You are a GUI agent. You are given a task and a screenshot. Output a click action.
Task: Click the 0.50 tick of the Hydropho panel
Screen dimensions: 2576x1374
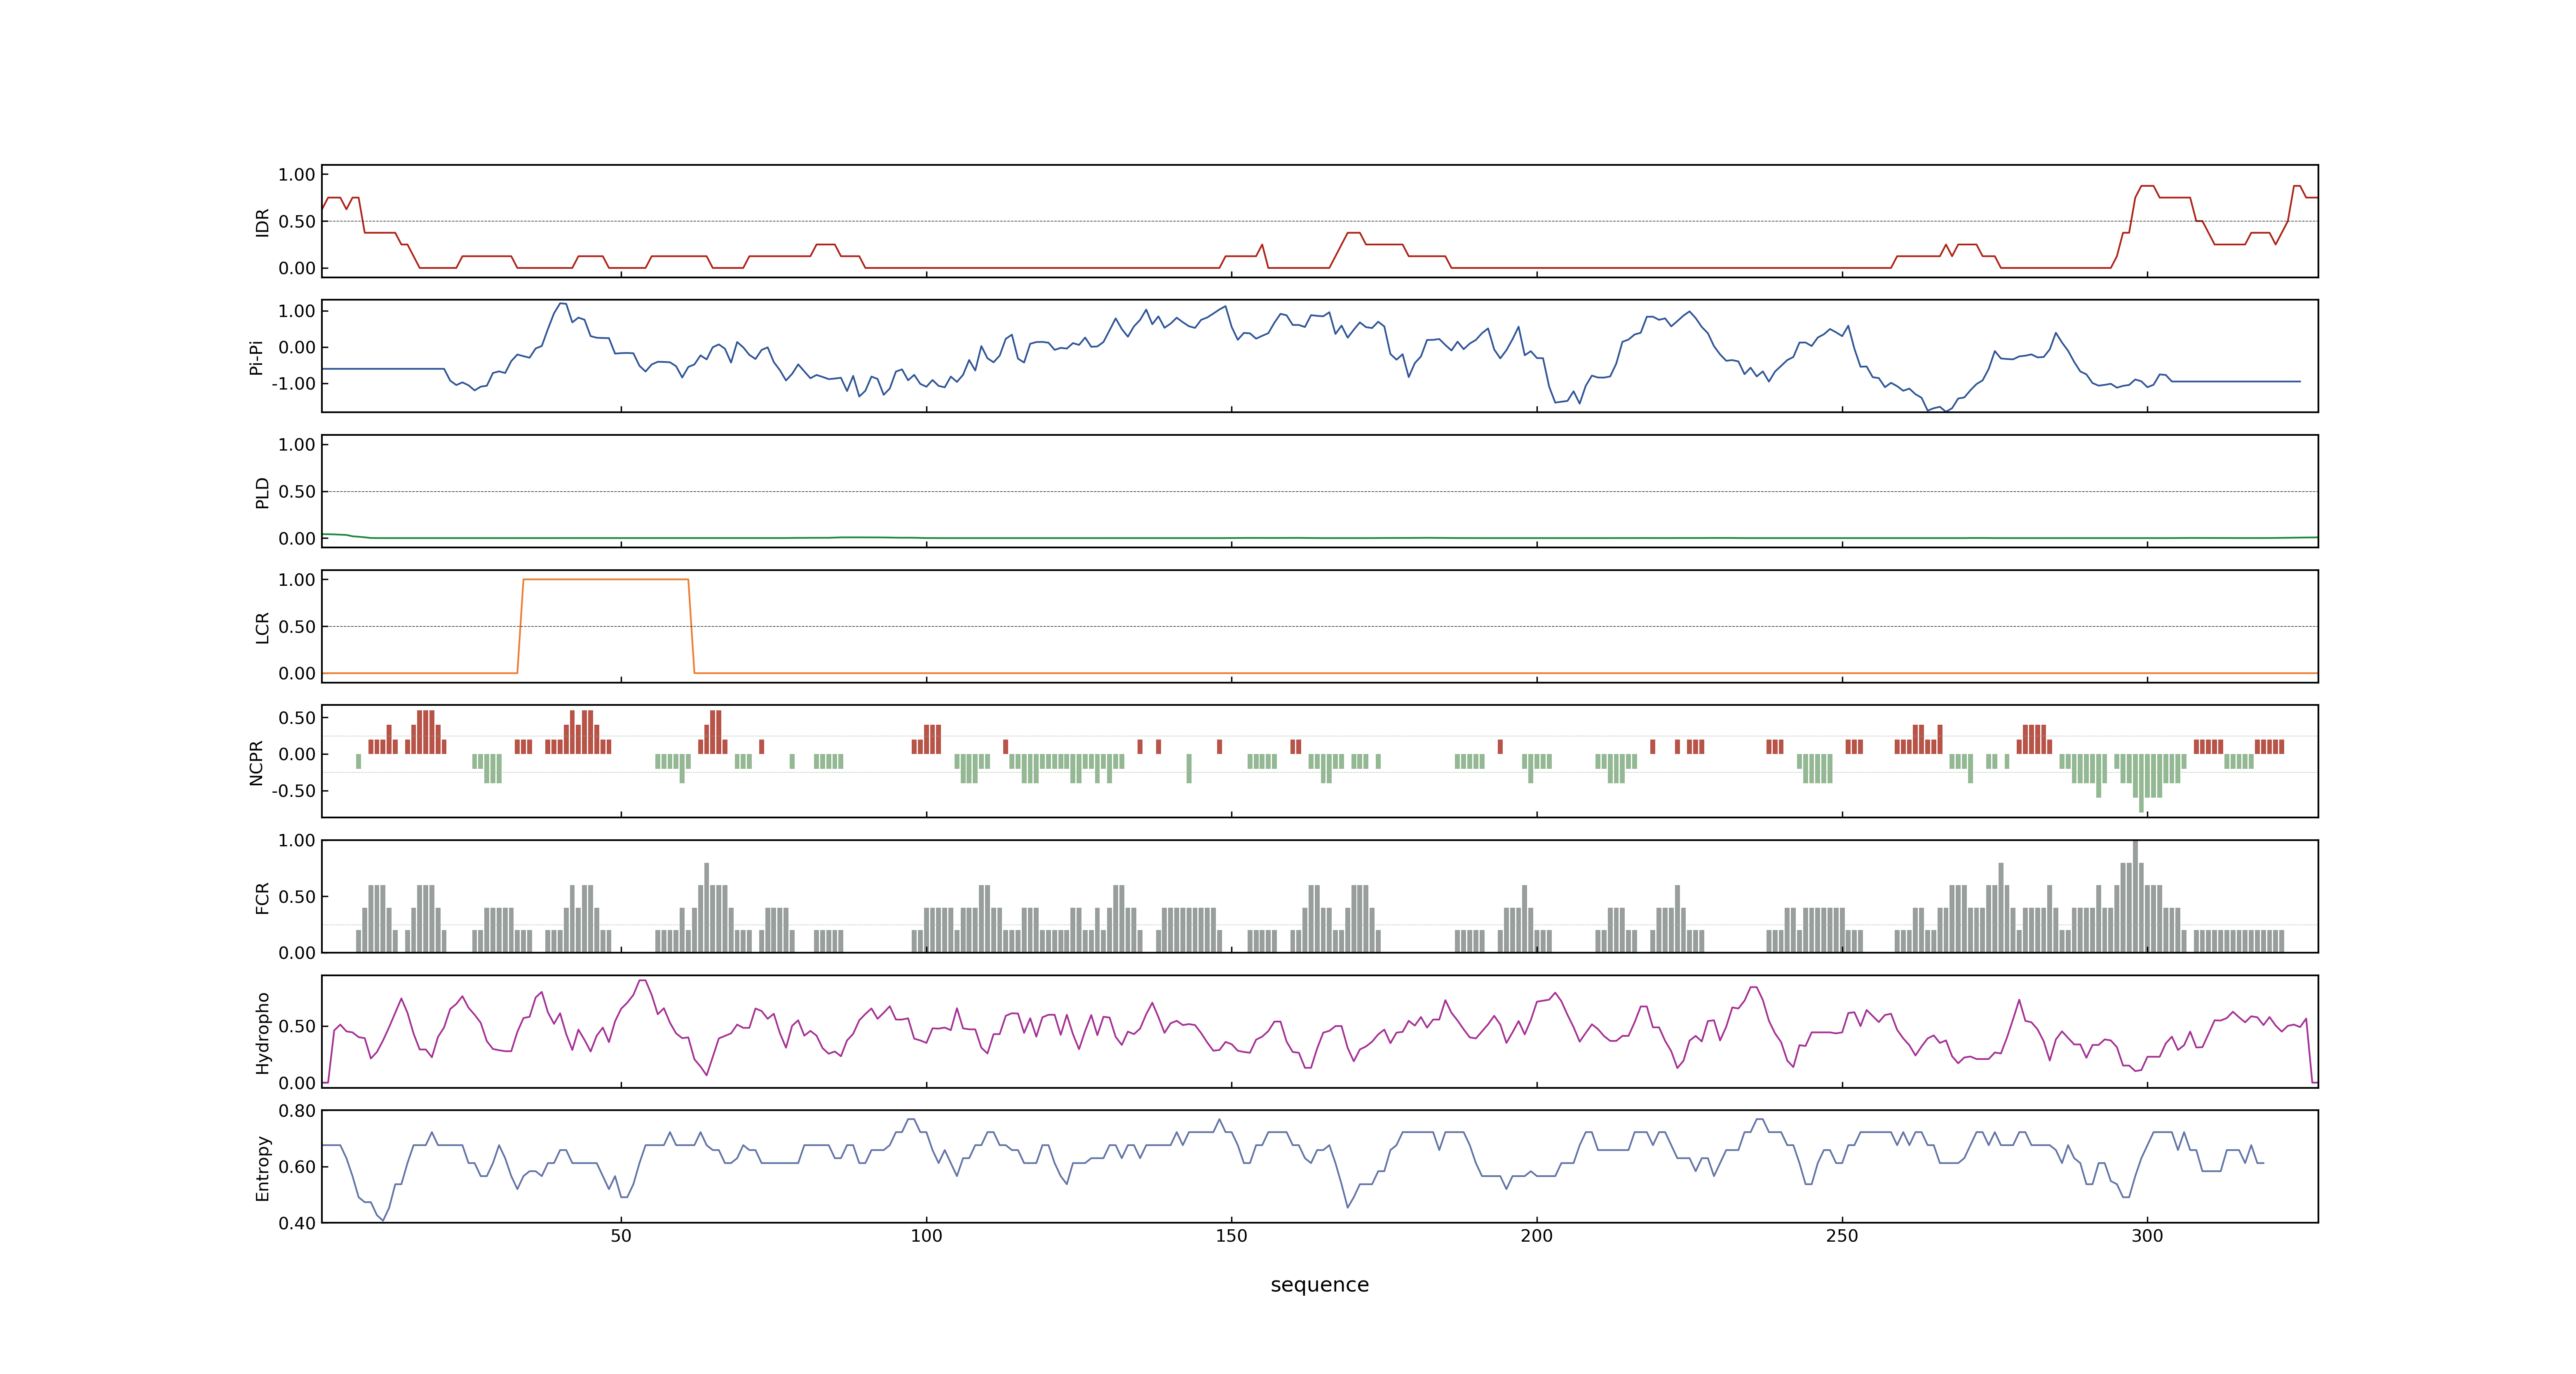pyautogui.click(x=297, y=1027)
